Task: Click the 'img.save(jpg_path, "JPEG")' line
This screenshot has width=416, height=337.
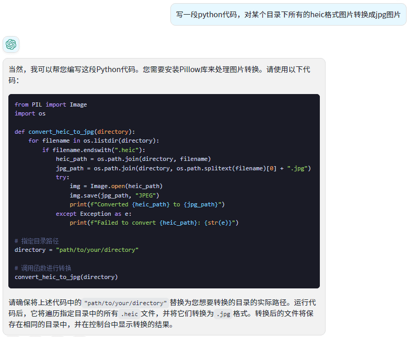Action: point(114,195)
